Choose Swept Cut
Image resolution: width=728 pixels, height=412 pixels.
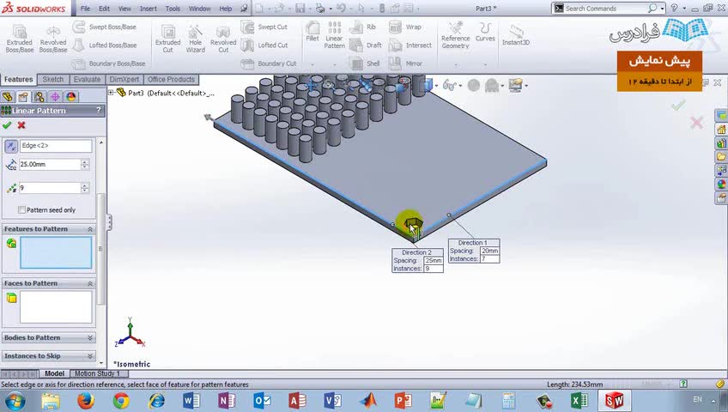(x=264, y=27)
